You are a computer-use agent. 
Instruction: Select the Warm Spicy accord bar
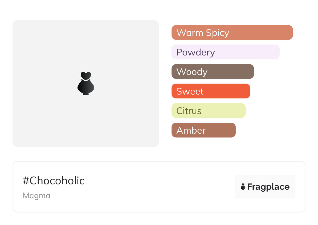[232, 33]
